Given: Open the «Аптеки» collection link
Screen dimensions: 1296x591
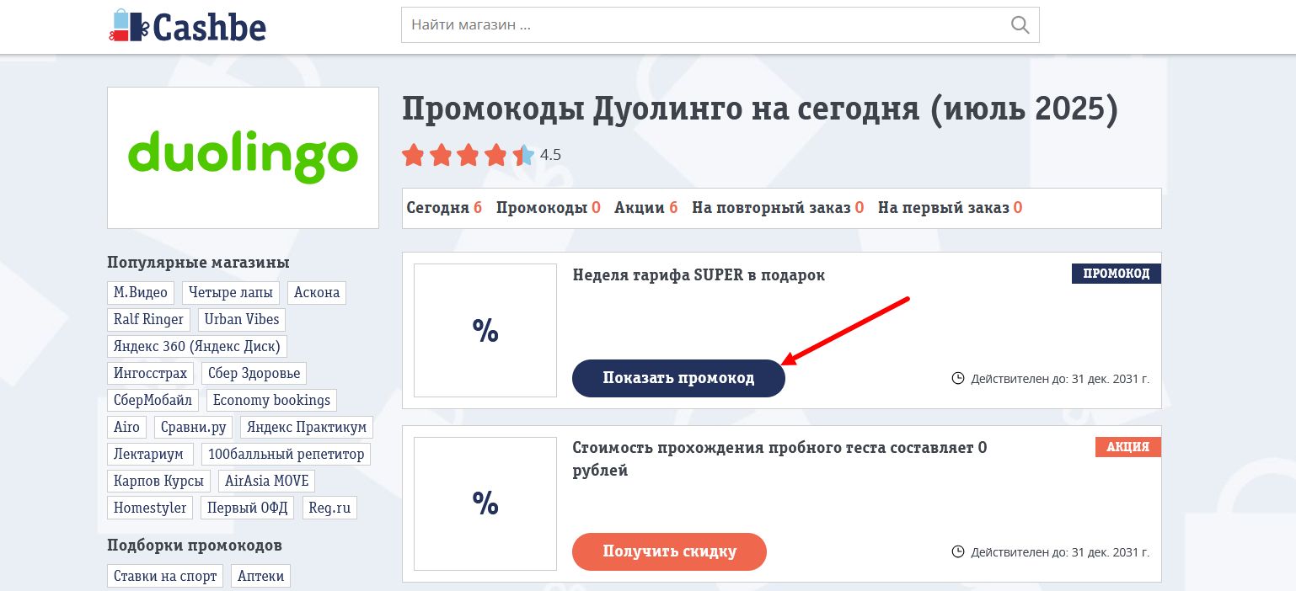Looking at the screenshot, I should coord(261,577).
